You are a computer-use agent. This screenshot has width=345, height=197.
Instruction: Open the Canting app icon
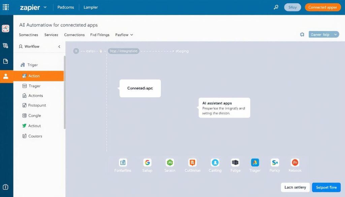[x=215, y=163]
